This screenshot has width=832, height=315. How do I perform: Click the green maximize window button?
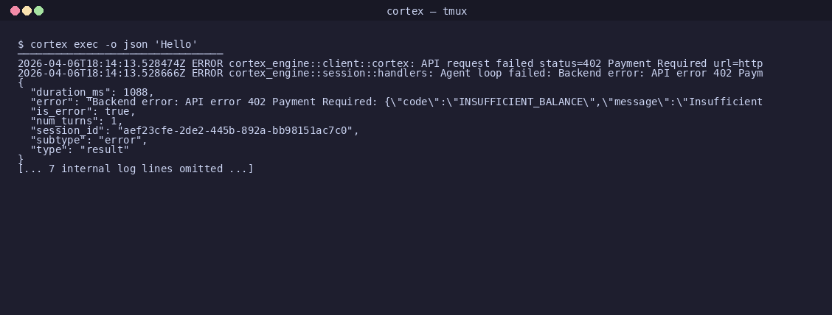click(38, 10)
